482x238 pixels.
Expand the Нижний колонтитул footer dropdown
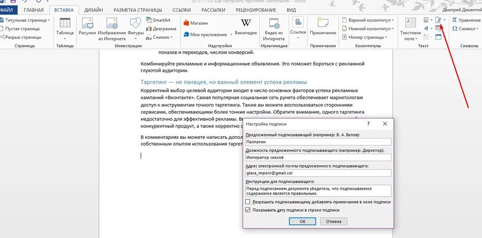tap(393, 28)
